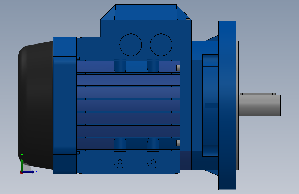Click the blue Z axis arrow of the triad
Image resolution: width=299 pixels, height=194 pixels.
[x=29, y=172]
